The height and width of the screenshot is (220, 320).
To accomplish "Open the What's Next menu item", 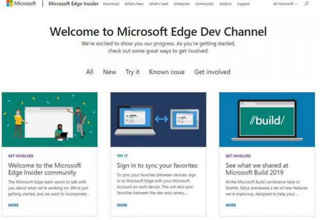I will point(159,4).
